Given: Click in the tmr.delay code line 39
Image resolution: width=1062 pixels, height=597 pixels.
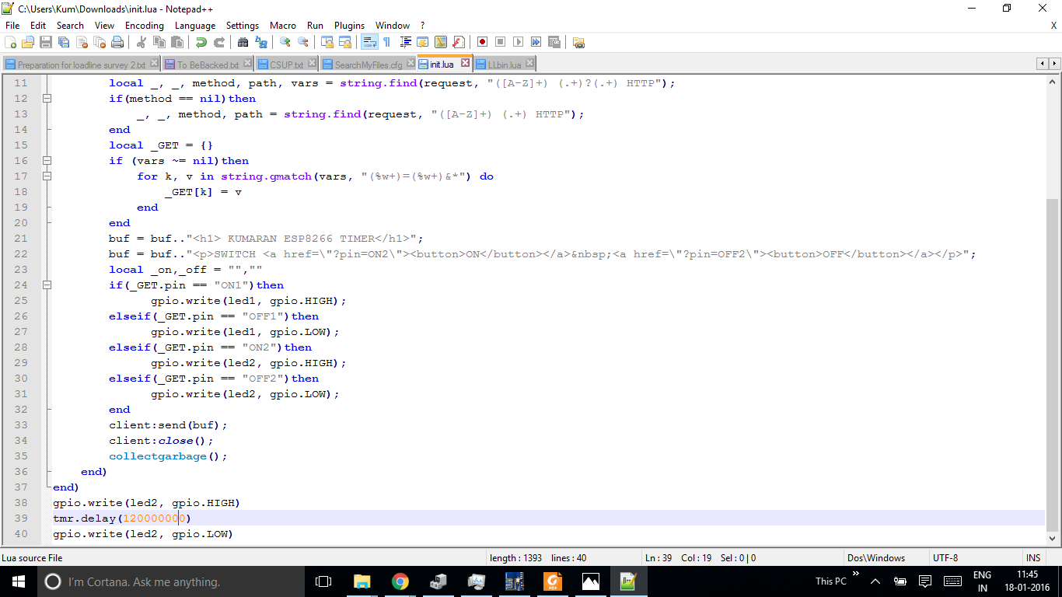Looking at the screenshot, I should (548, 518).
